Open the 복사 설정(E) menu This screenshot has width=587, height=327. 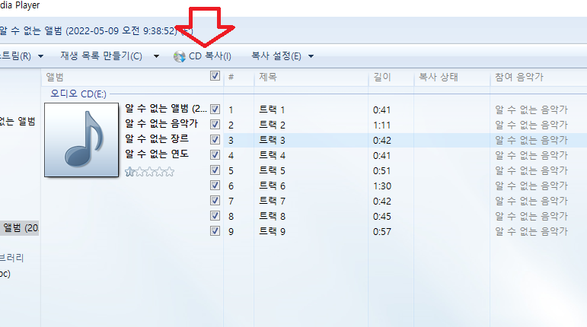click(x=276, y=56)
